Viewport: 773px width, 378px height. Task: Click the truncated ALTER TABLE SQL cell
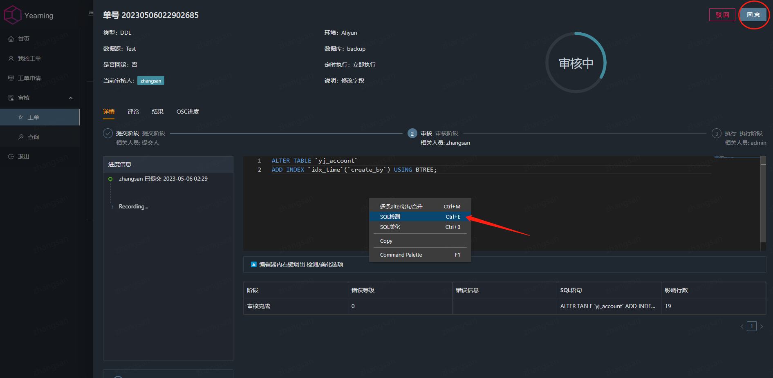[609, 306]
